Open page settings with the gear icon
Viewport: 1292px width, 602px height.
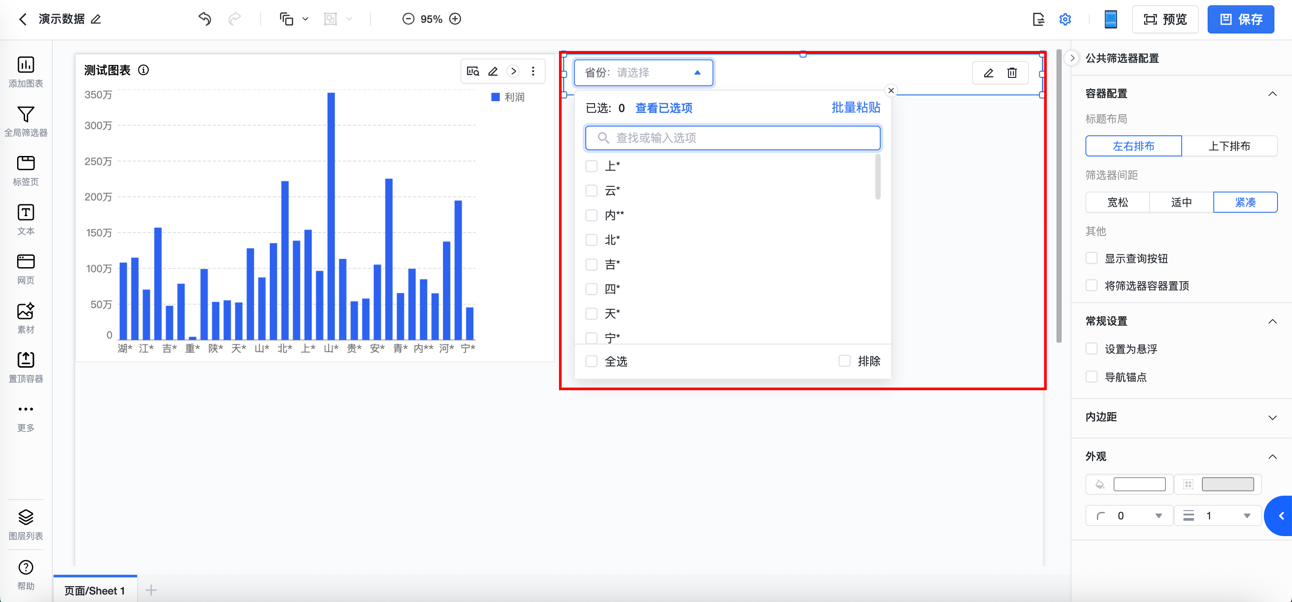(1065, 19)
